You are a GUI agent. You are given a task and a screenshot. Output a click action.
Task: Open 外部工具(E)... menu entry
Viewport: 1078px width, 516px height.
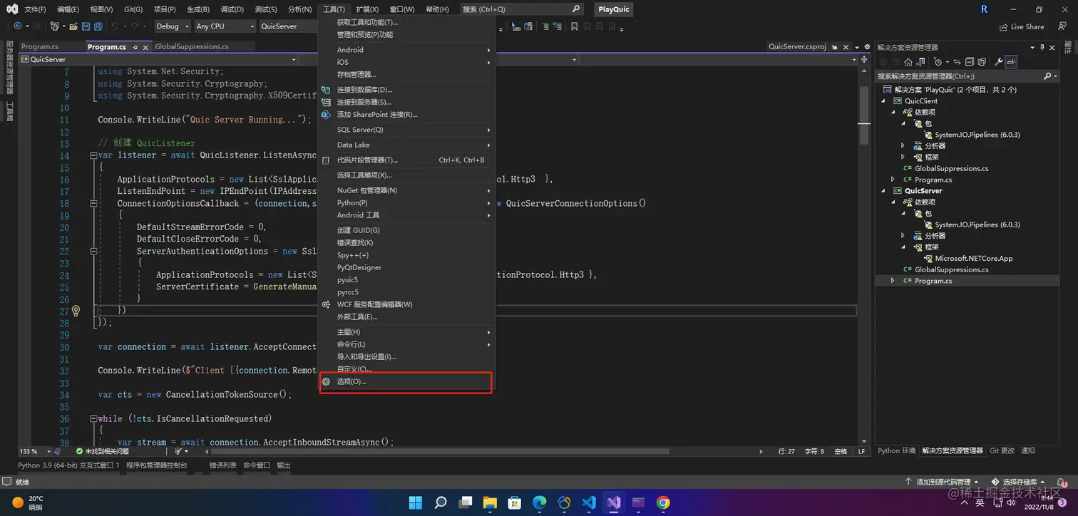tap(406, 316)
